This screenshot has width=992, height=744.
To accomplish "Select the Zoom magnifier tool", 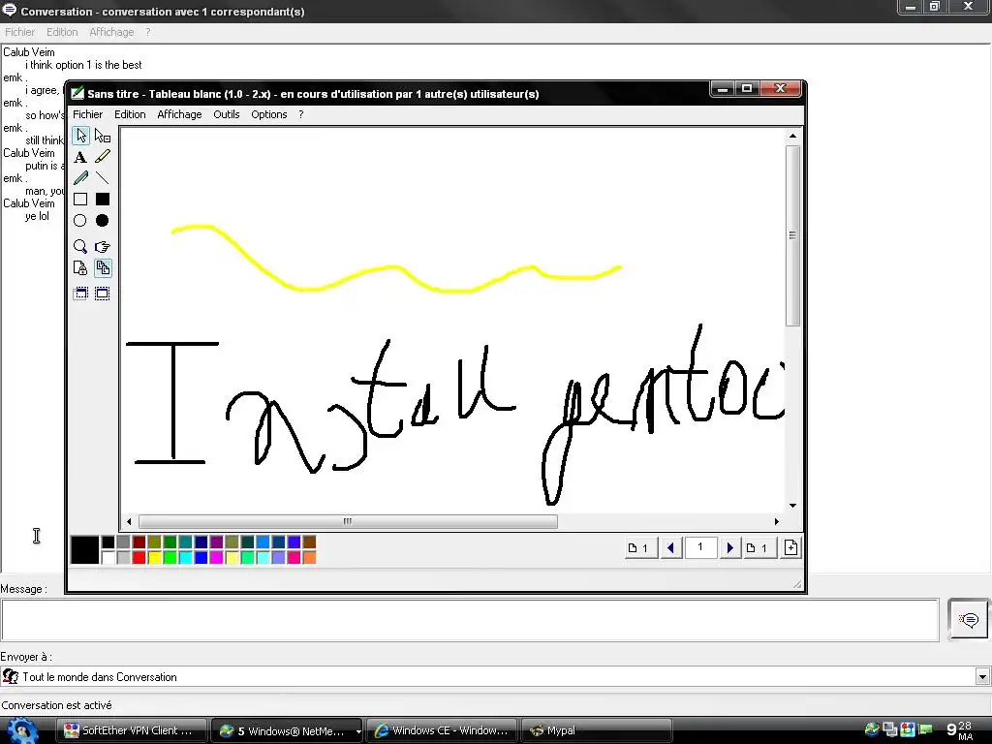I will pos(80,246).
